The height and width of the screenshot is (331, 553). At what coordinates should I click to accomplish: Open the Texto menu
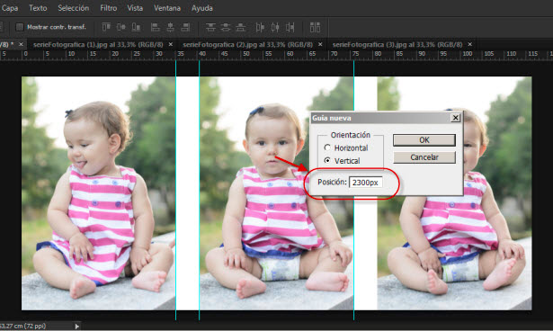(x=38, y=8)
